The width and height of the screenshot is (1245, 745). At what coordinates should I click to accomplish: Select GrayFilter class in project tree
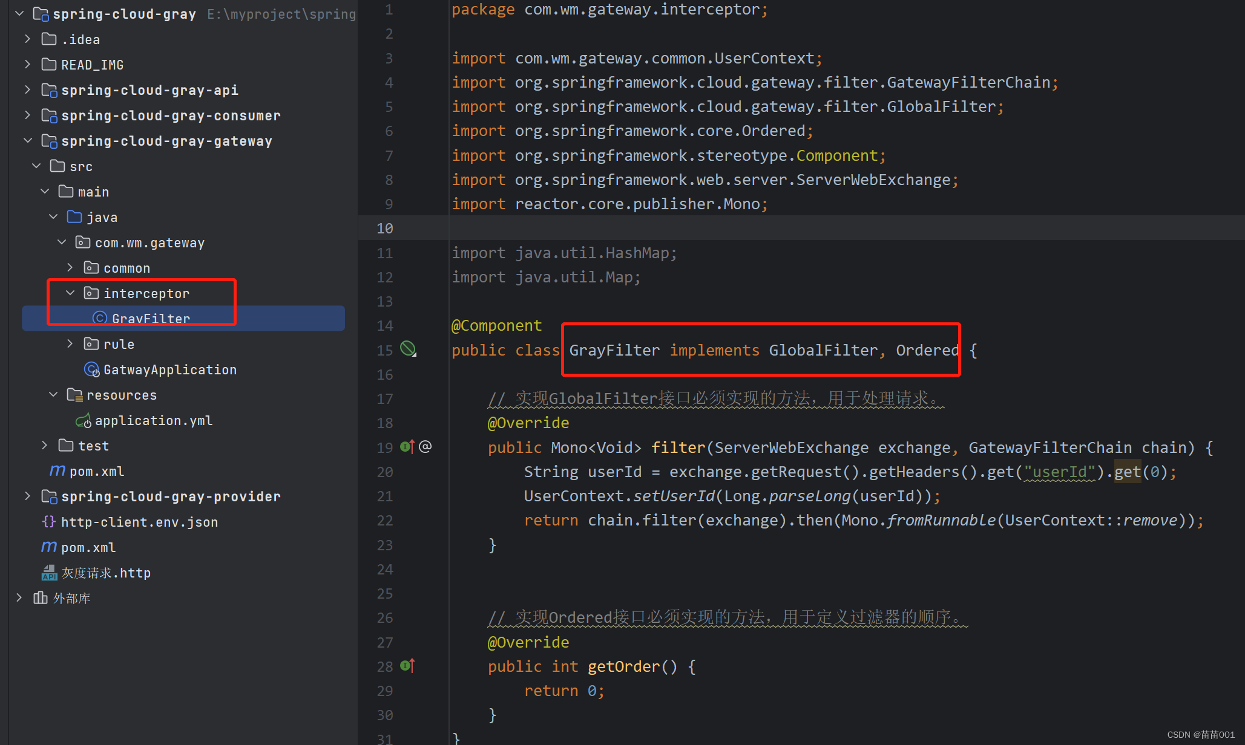[151, 318]
